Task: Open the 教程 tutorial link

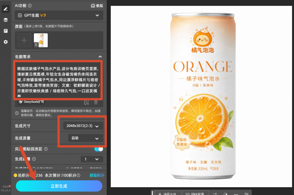Action: point(97,6)
